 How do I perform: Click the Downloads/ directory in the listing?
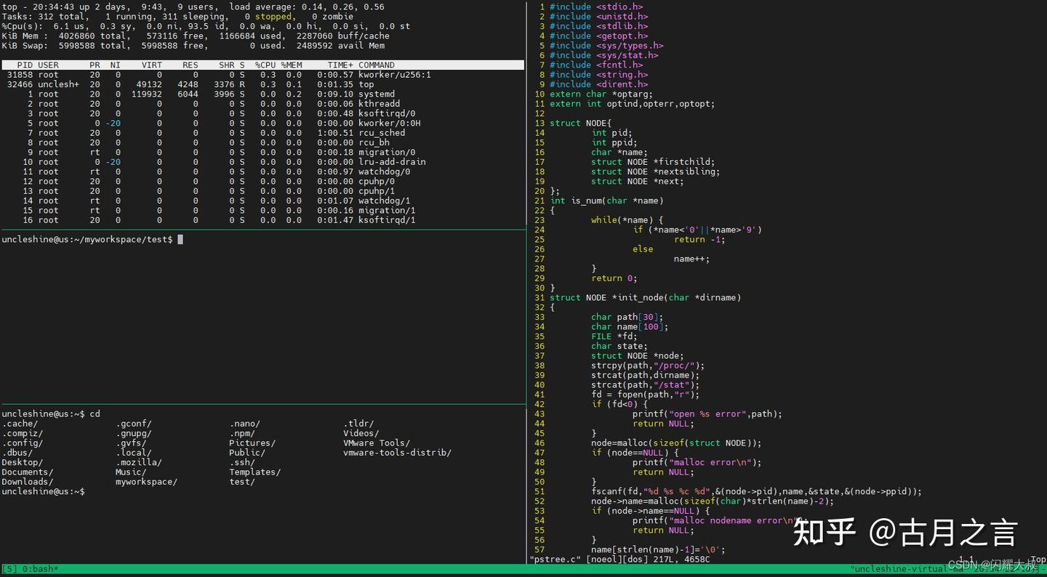coord(28,482)
